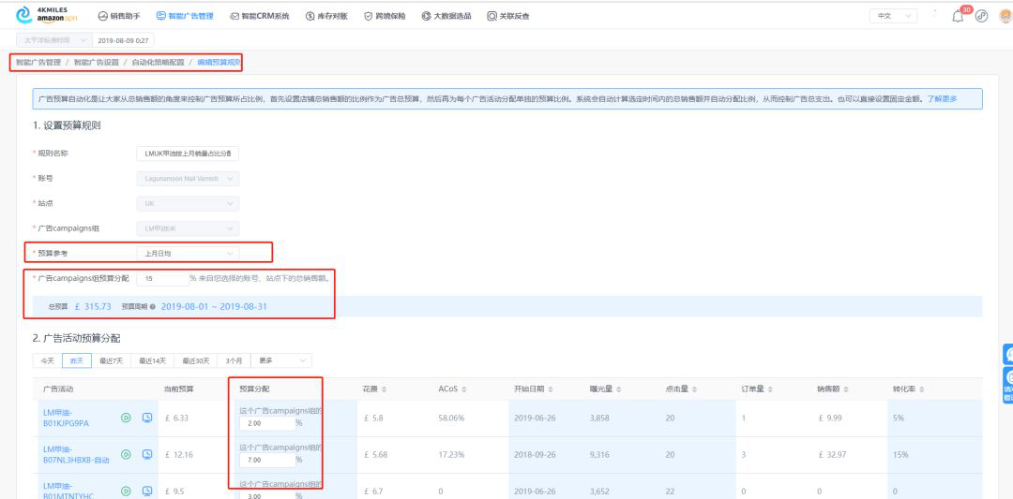Open the 预算参考 上月日均 dropdown
The height and width of the screenshot is (499, 1013).
(x=188, y=254)
